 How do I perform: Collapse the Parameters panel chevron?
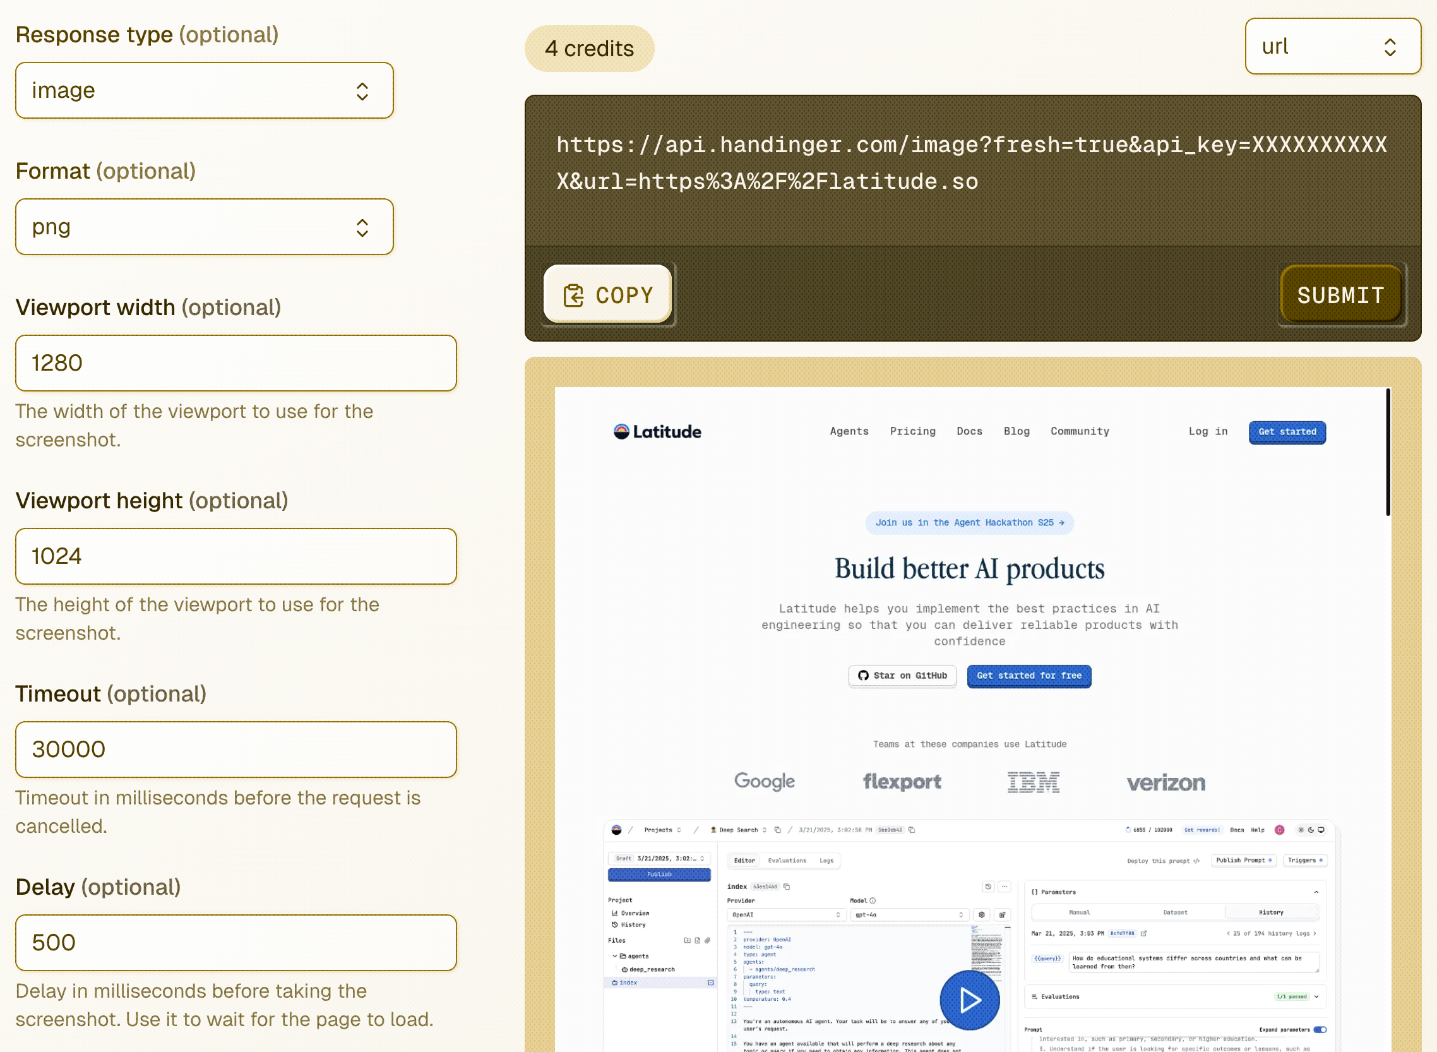tap(1316, 892)
